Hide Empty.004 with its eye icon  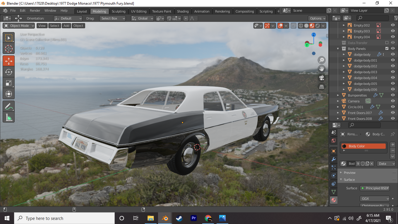click(x=393, y=37)
